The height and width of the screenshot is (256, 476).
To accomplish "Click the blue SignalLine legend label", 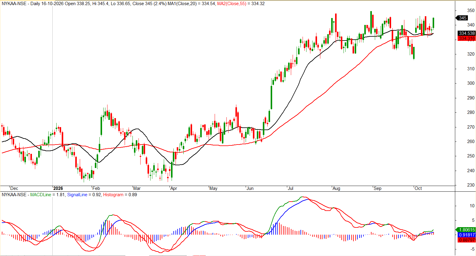I will 77,195.
